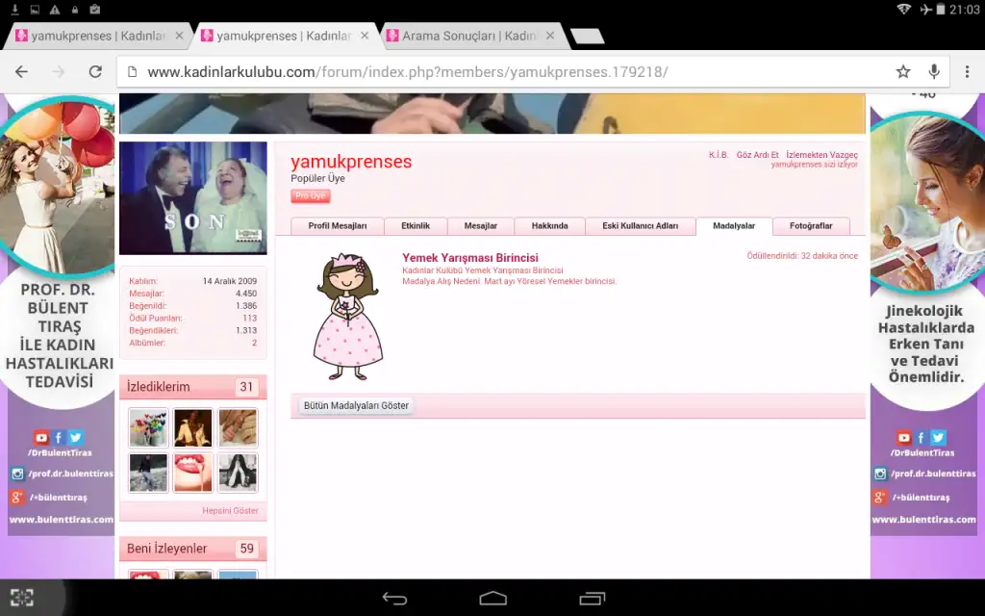
Task: Click the yamukprenses profile avatar image
Action: pyautogui.click(x=192, y=197)
